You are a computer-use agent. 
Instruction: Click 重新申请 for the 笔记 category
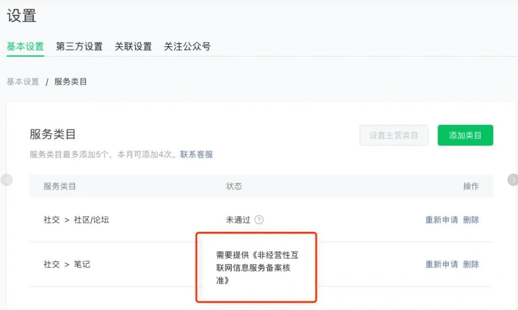pyautogui.click(x=441, y=264)
